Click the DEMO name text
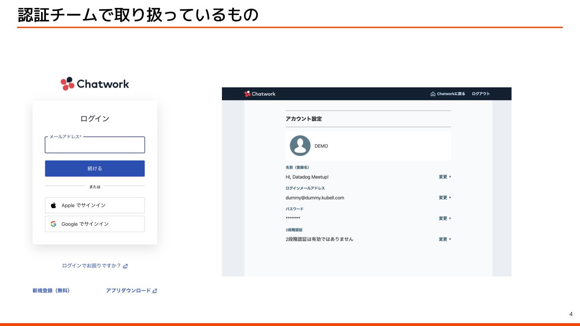 [x=321, y=146]
